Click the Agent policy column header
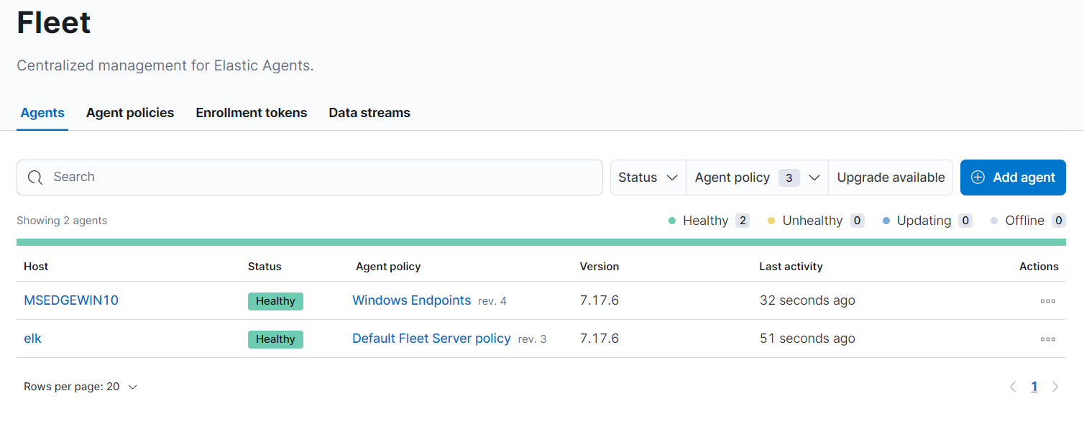This screenshot has height=442, width=1084. [388, 267]
